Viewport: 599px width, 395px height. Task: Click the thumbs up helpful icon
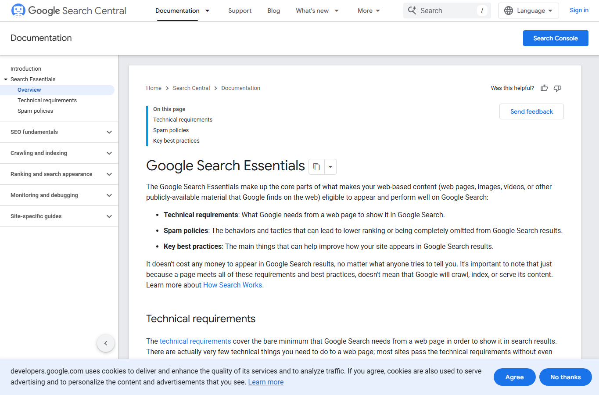click(544, 88)
